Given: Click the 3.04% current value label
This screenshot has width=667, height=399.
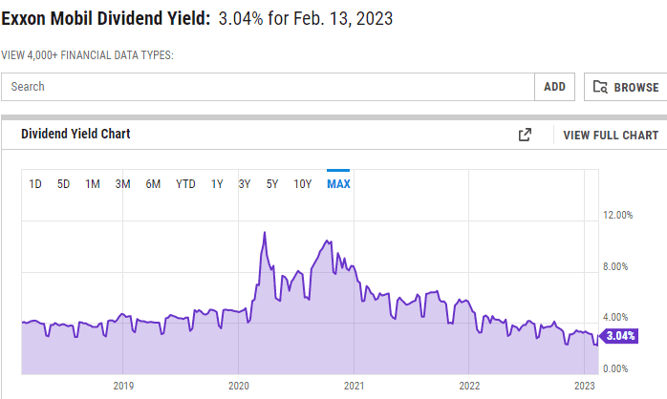Looking at the screenshot, I should pos(620,336).
